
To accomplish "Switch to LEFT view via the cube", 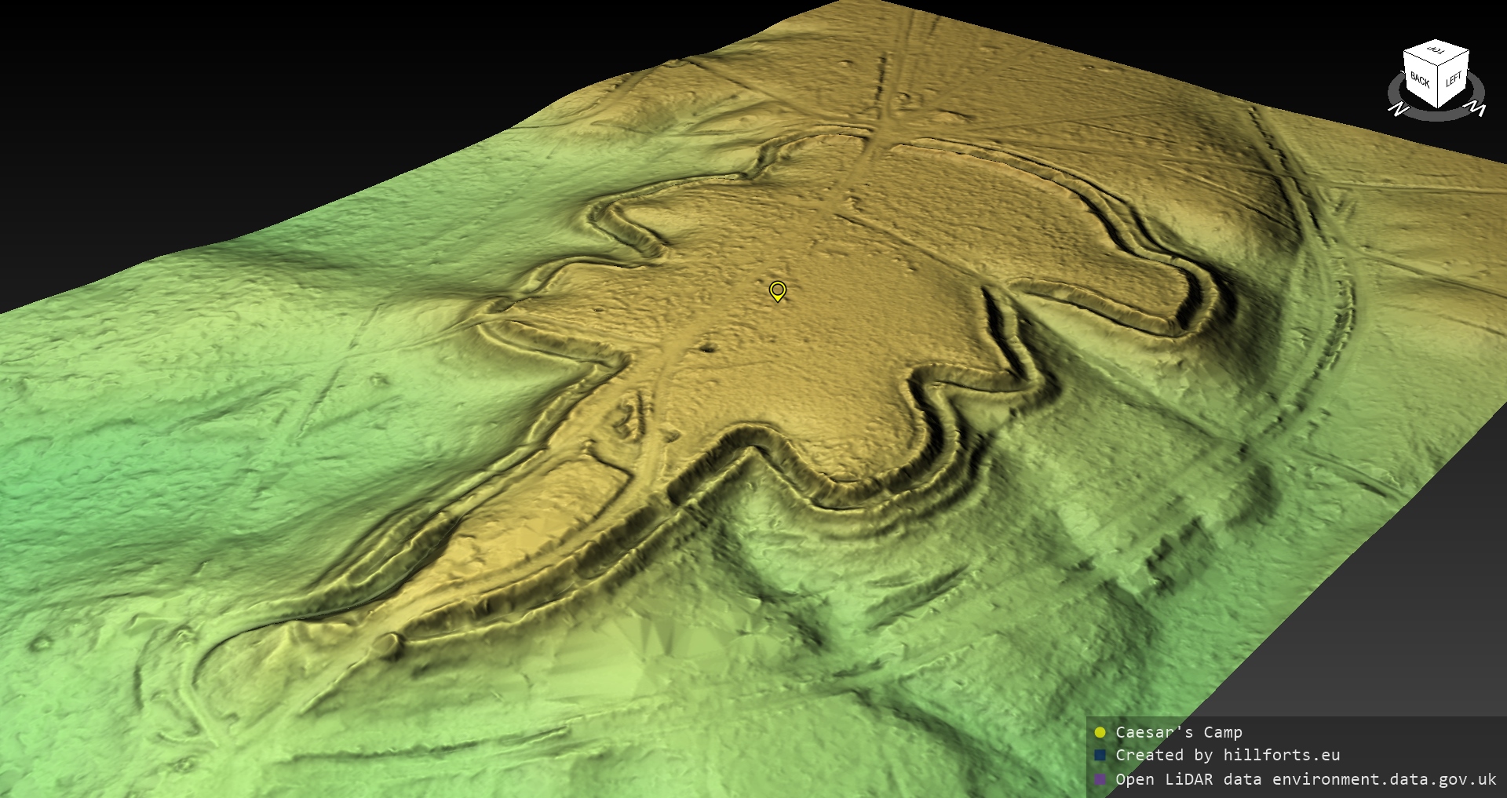I will tap(1453, 79).
